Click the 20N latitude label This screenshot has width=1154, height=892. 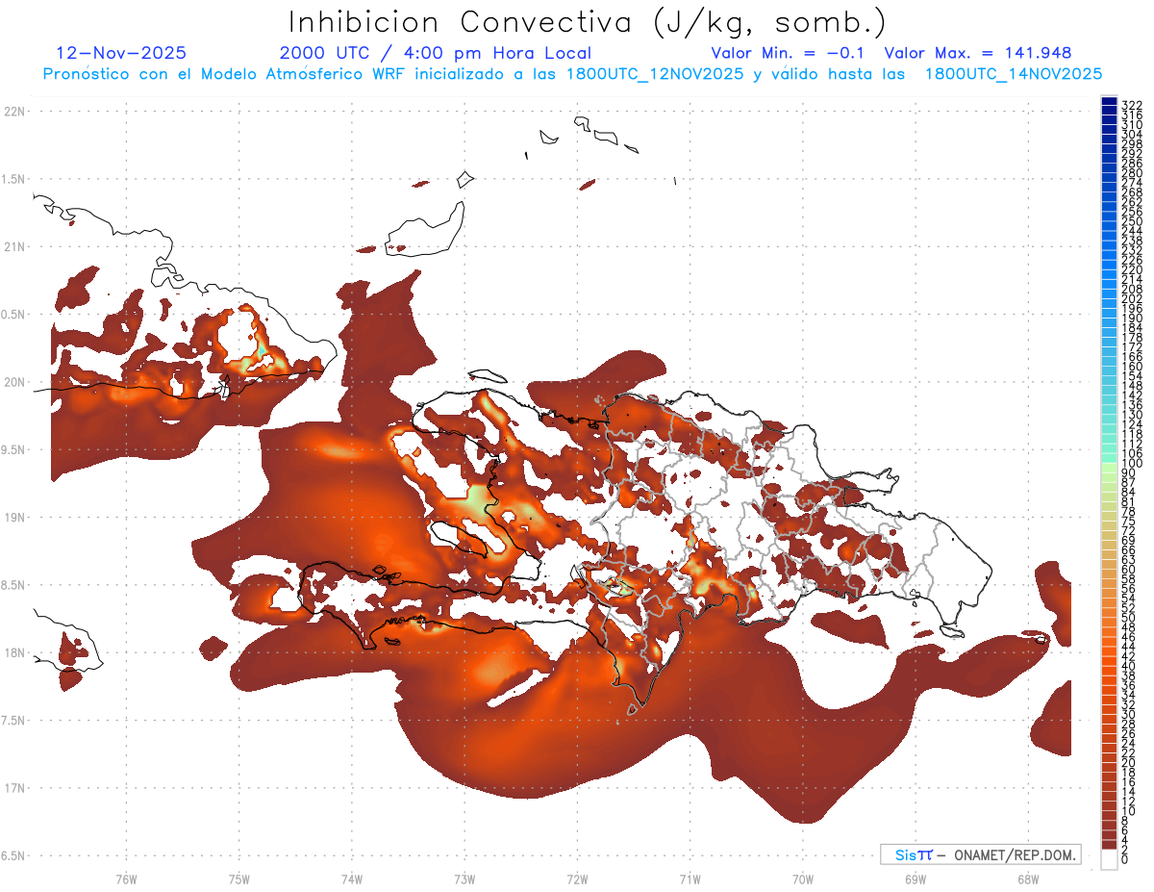point(15,382)
